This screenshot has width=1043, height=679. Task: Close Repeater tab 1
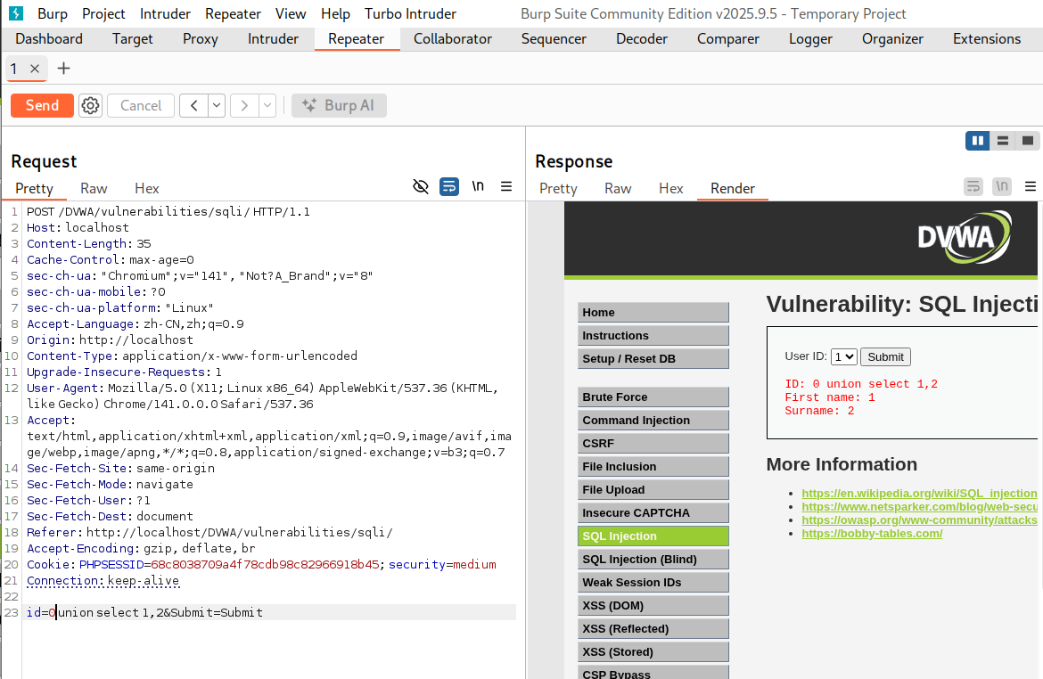[36, 69]
